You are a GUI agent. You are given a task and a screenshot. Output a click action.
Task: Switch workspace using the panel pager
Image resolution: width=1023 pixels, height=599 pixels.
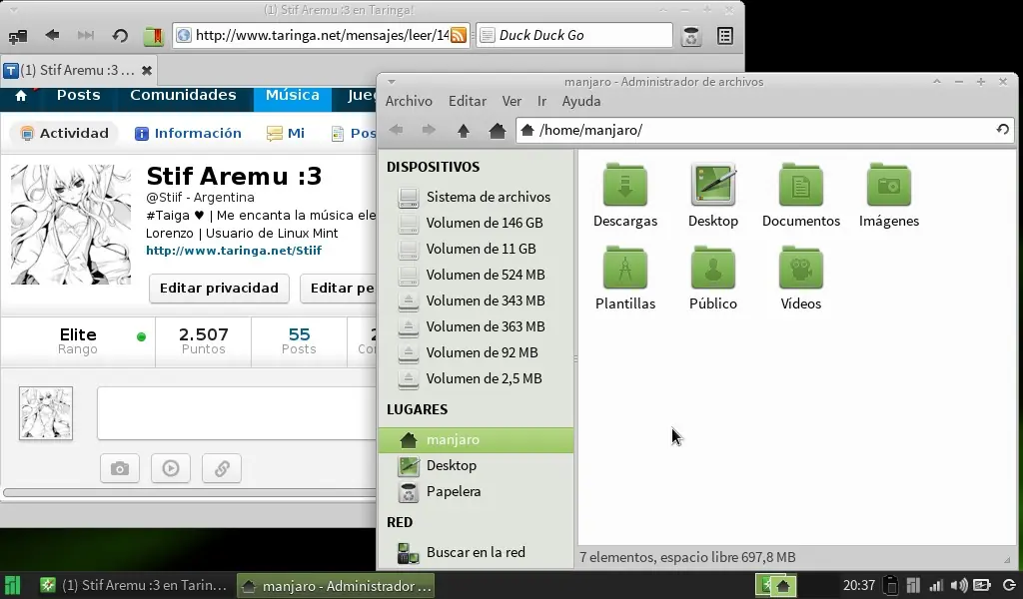775,585
